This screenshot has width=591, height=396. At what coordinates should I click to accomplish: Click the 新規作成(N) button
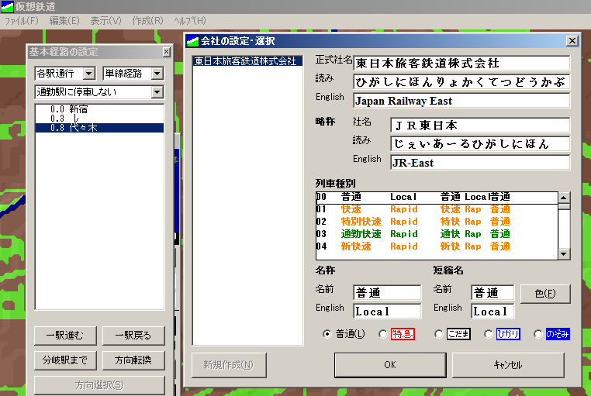pyautogui.click(x=229, y=365)
